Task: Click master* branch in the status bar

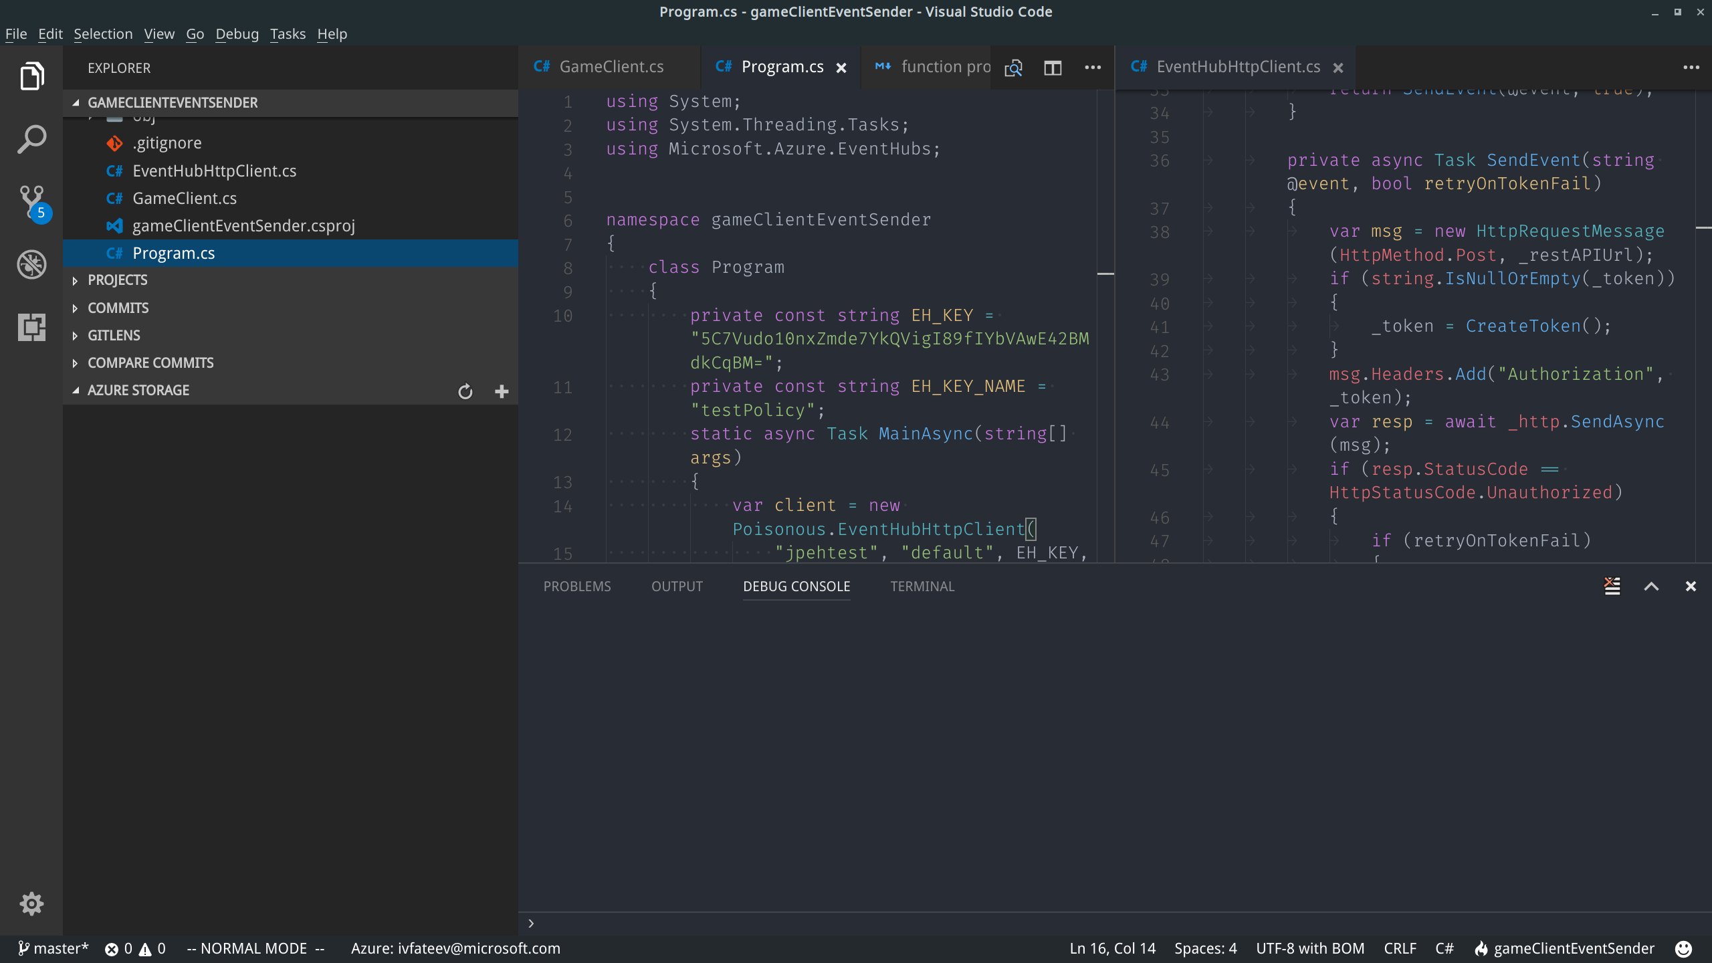Action: tap(55, 948)
